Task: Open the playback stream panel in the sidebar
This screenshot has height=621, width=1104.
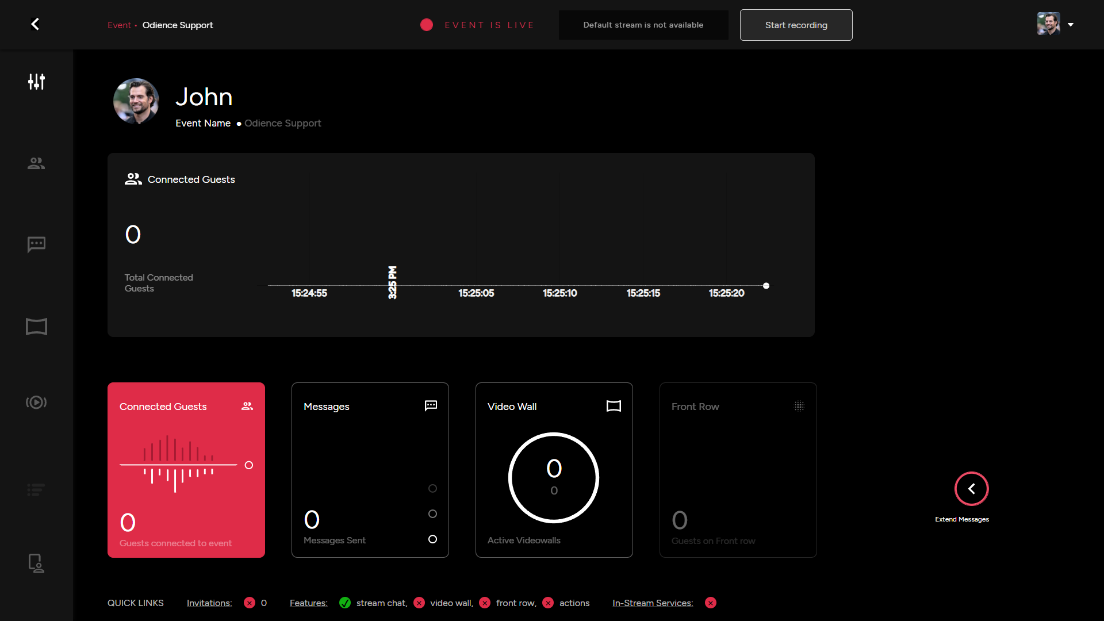Action: tap(36, 402)
